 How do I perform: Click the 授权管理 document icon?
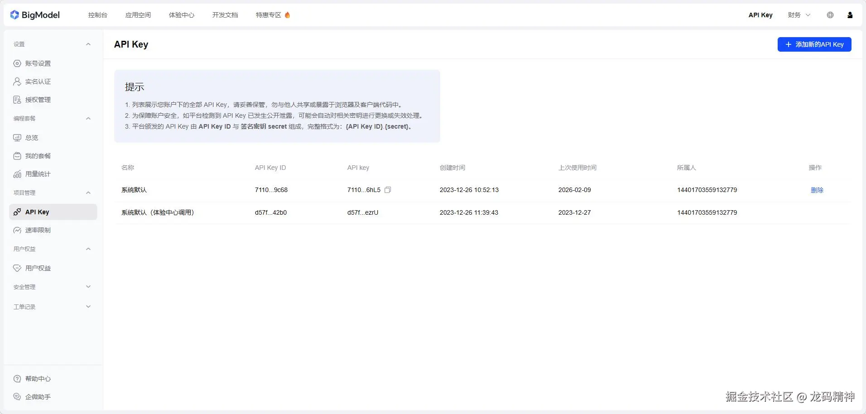(17, 100)
